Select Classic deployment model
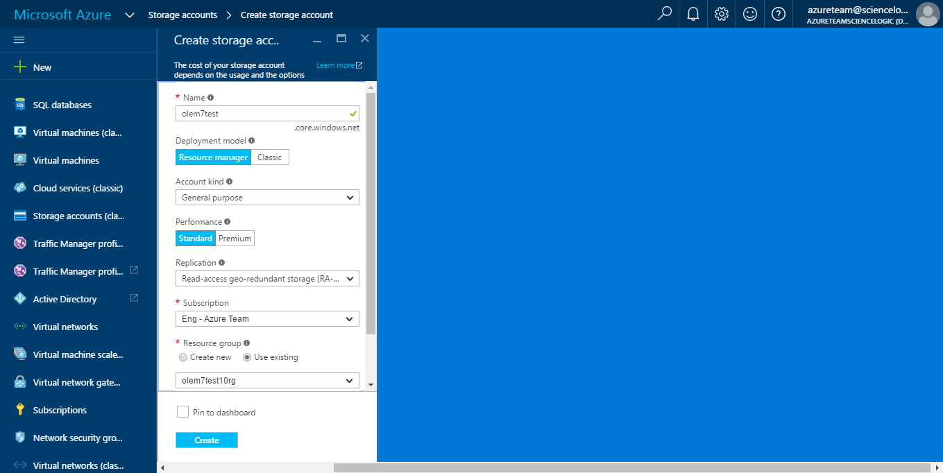The image size is (943, 473). tap(270, 157)
